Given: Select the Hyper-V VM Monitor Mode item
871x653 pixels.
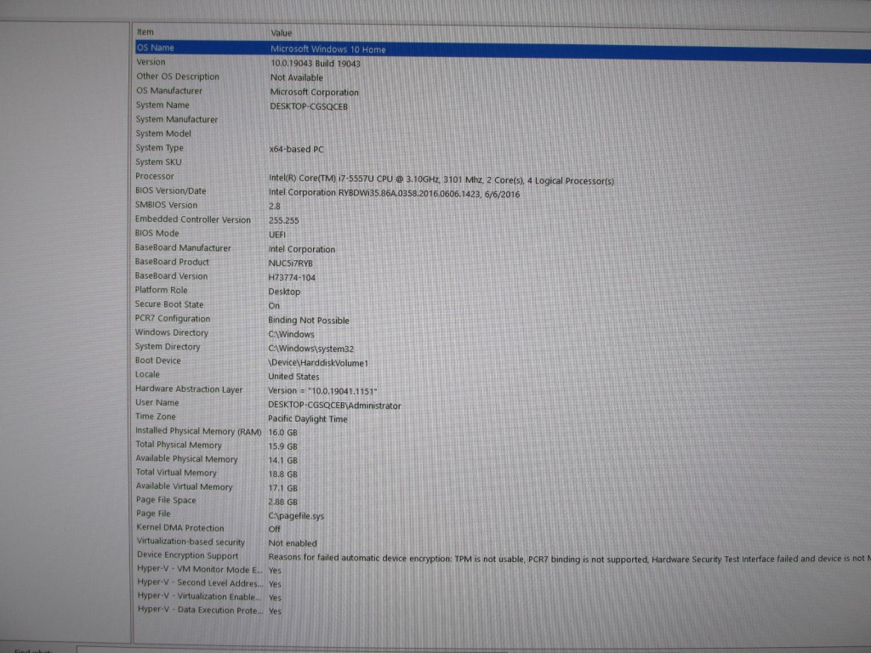Looking at the screenshot, I should (x=200, y=569).
